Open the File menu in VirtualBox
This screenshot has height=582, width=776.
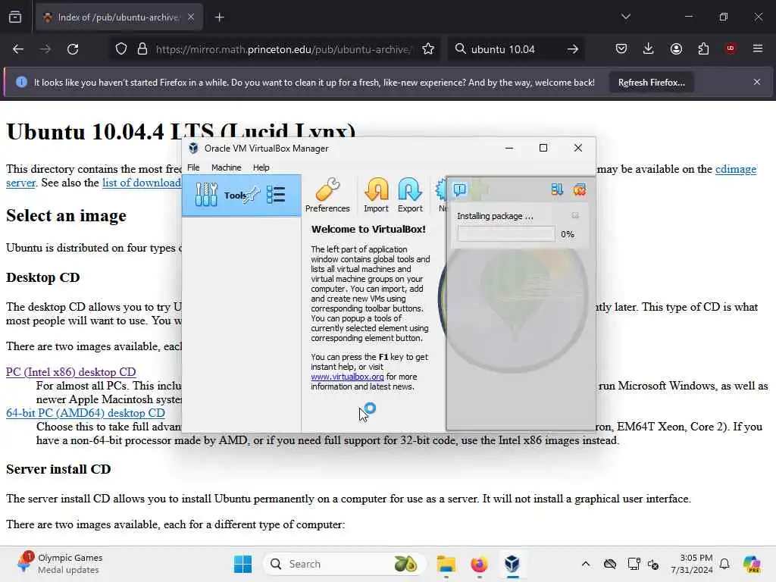coord(193,167)
